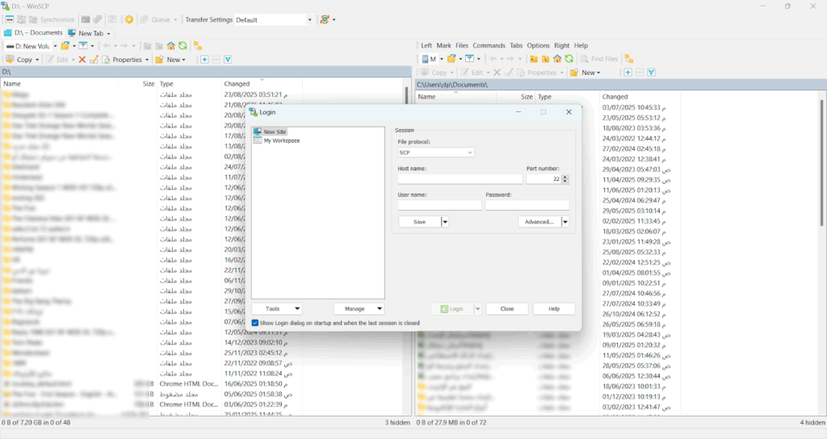Image resolution: width=827 pixels, height=439 pixels.
Task: Uncheck Show Login dialog on startup checkbox
Action: [256, 323]
